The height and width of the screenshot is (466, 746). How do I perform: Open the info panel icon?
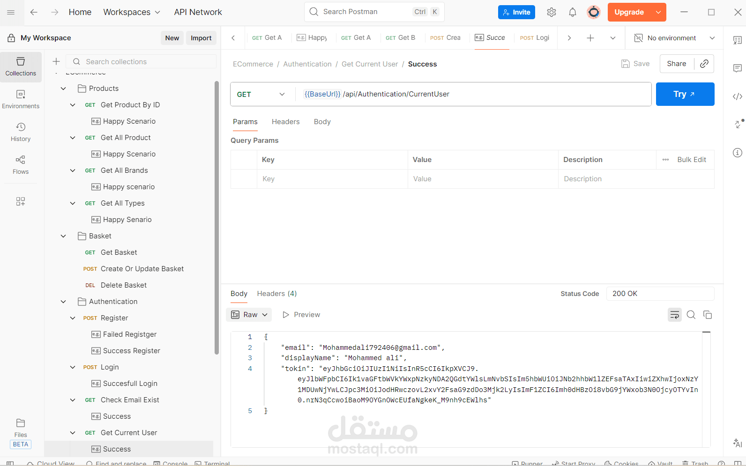pyautogui.click(x=738, y=153)
